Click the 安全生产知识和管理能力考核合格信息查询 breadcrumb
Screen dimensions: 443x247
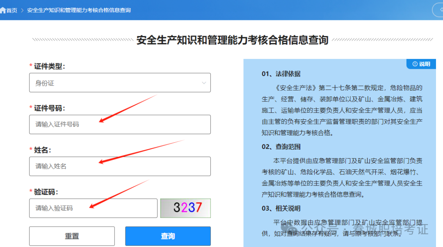pos(79,10)
